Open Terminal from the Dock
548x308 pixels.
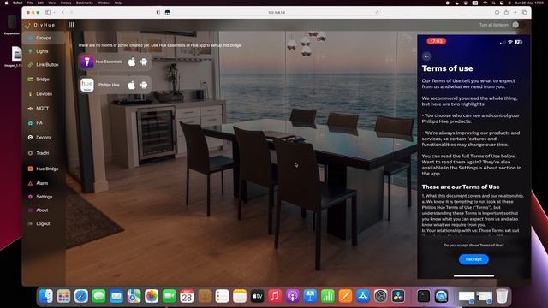coord(424,296)
